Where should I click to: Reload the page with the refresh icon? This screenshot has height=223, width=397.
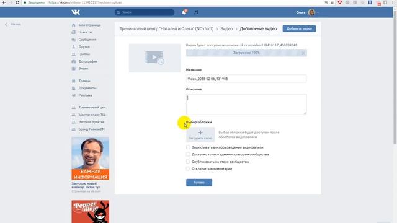pyautogui.click(x=17, y=2)
